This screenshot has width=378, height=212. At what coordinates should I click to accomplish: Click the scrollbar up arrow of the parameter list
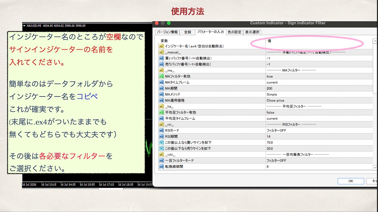click(x=375, y=41)
